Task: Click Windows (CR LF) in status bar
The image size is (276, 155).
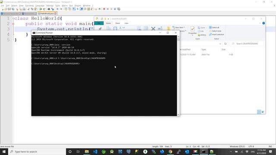Action: pyautogui.click(x=237, y=146)
